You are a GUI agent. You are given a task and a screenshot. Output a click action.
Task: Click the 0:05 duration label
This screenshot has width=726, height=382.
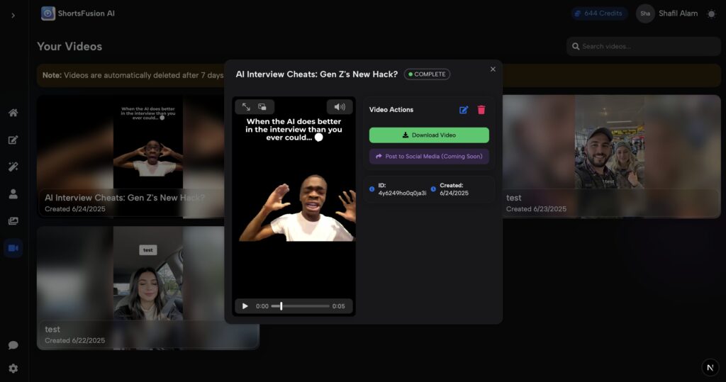click(x=338, y=306)
